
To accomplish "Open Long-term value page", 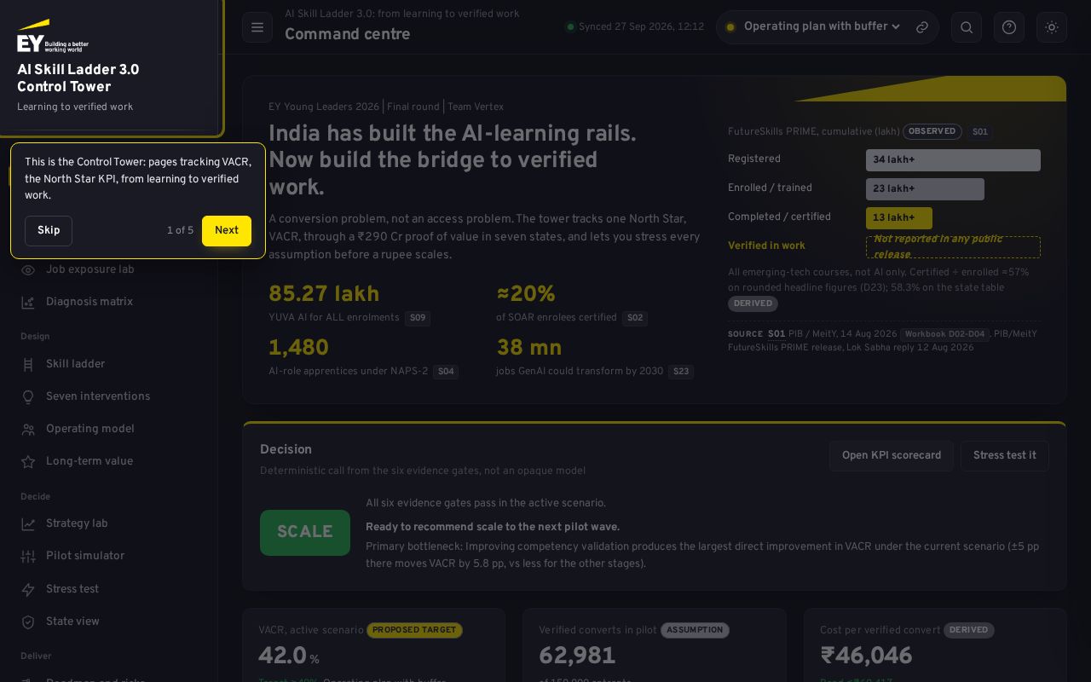I will [109, 462].
